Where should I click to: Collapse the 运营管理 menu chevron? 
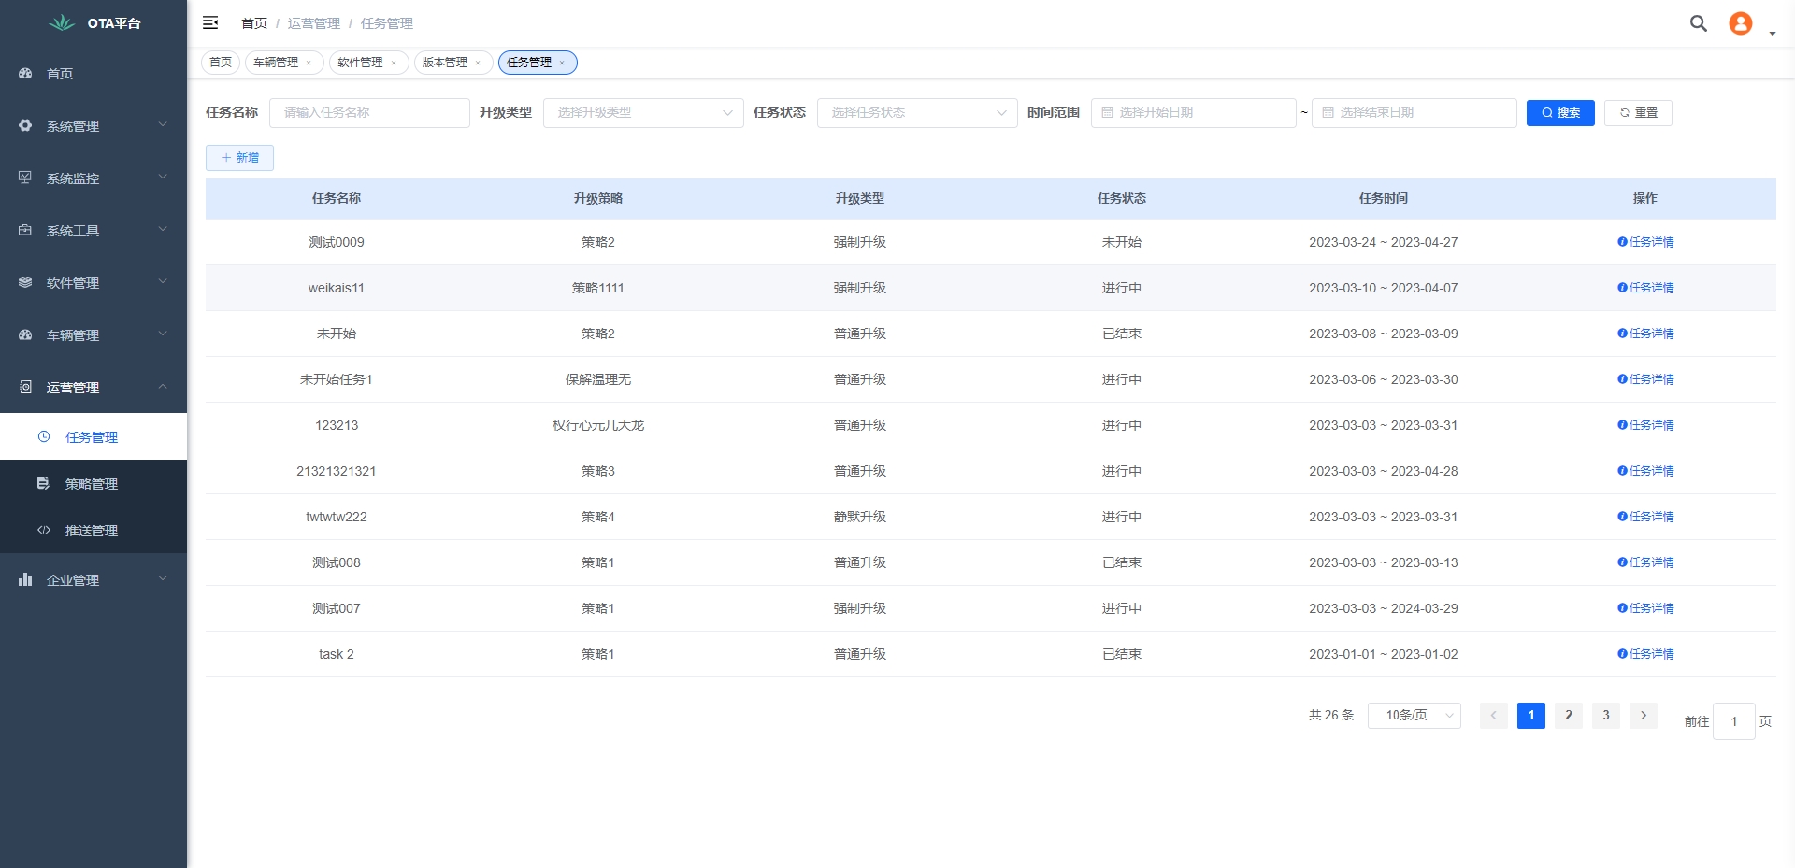tap(163, 386)
